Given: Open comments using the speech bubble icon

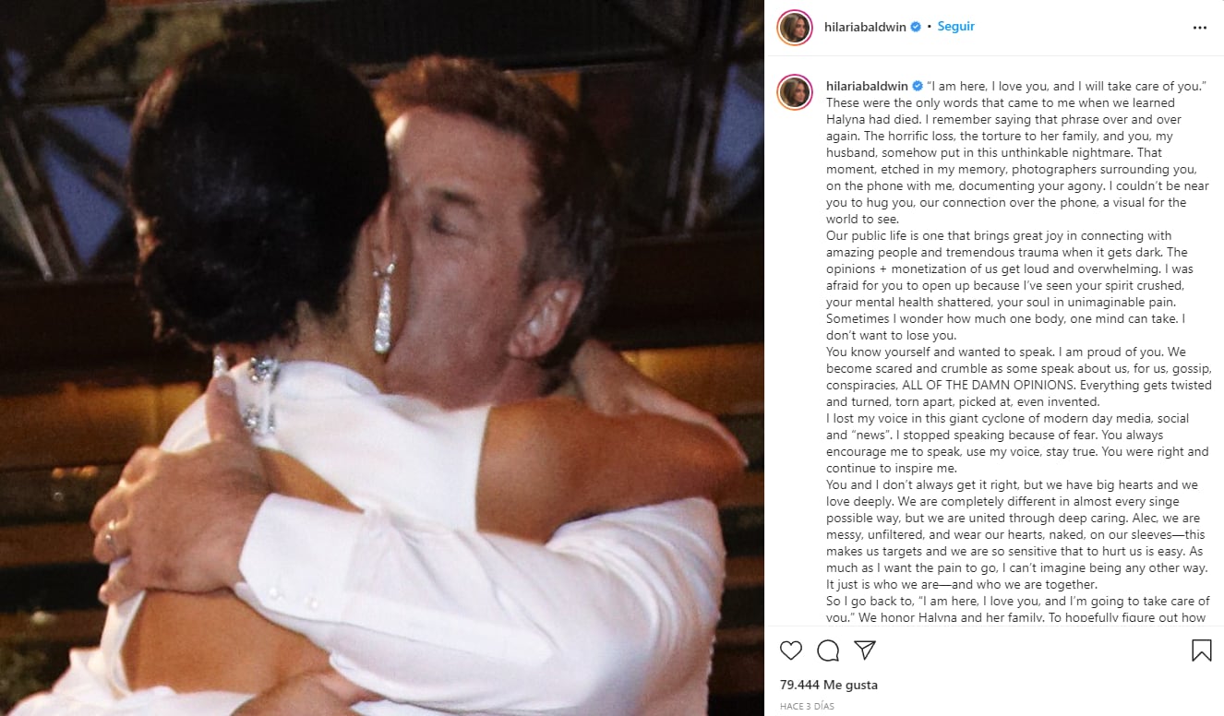Looking at the screenshot, I should click(x=828, y=650).
